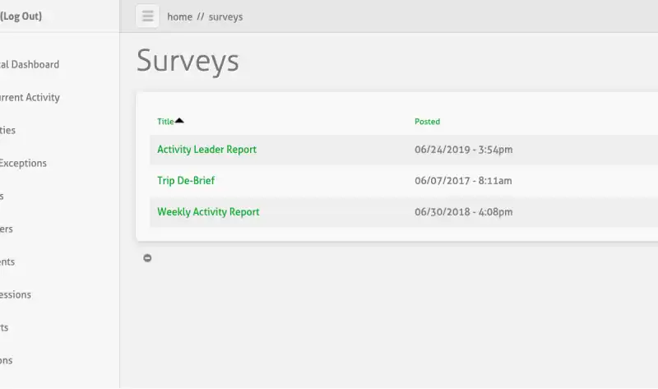
Task: Click the Surveys page heading
Action: point(188,61)
